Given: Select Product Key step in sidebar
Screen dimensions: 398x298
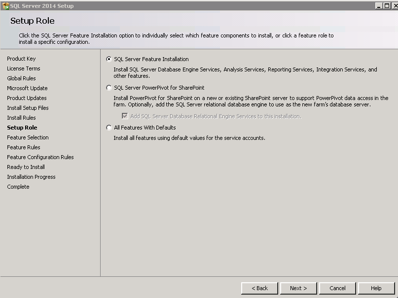Looking at the screenshot, I should 21,59.
